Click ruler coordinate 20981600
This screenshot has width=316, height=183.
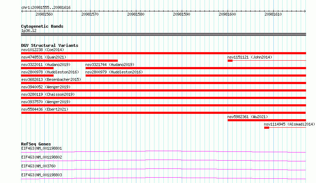(x=227, y=14)
